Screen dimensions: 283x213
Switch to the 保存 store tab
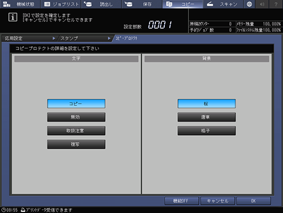142,4
